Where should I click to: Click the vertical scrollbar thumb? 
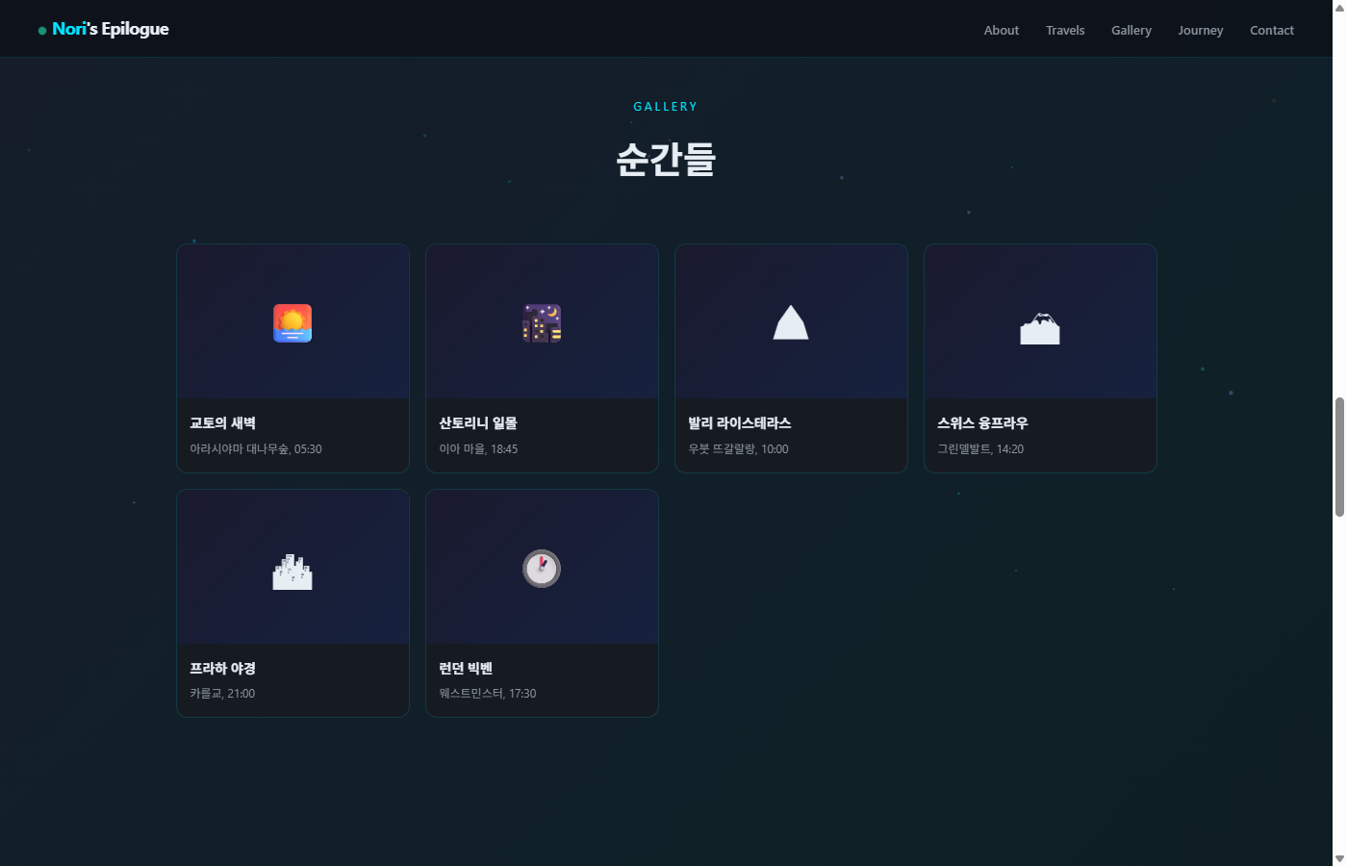click(1338, 457)
